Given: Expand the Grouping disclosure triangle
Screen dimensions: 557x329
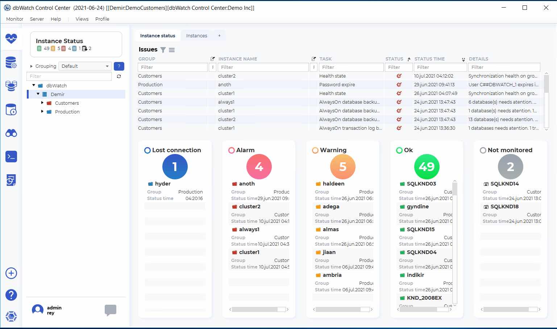Looking at the screenshot, I should pos(32,66).
